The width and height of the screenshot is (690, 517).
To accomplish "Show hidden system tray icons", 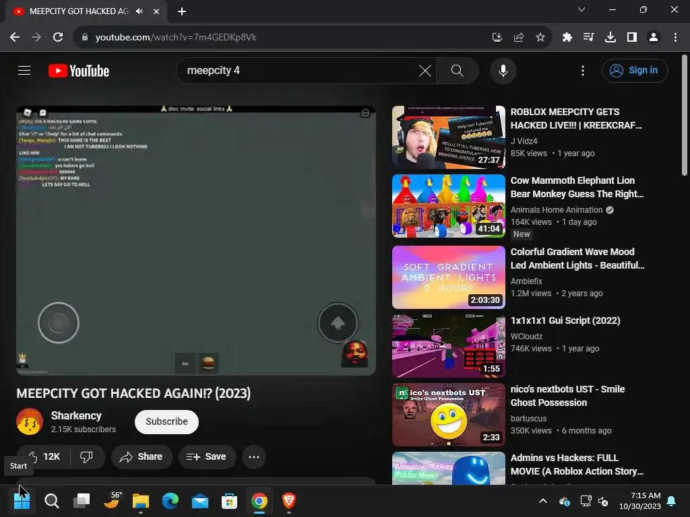I will click(543, 501).
